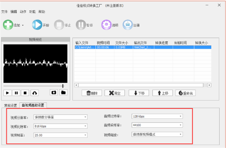Click the grey 暂停 pause icon

pyautogui.click(x=81, y=25)
